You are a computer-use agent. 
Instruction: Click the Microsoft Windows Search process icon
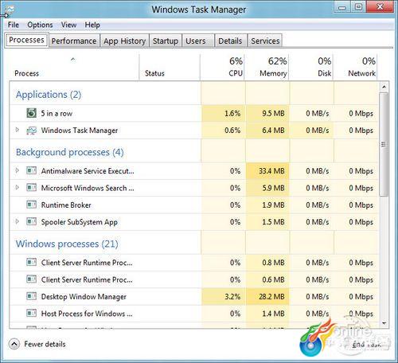pyautogui.click(x=32, y=188)
